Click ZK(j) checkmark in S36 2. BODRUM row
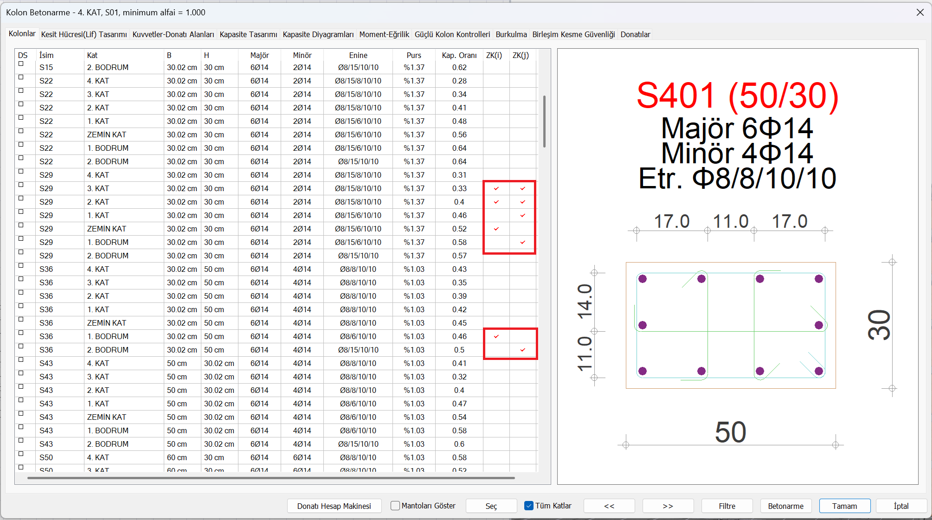Viewport: 932px width, 520px height. (523, 350)
